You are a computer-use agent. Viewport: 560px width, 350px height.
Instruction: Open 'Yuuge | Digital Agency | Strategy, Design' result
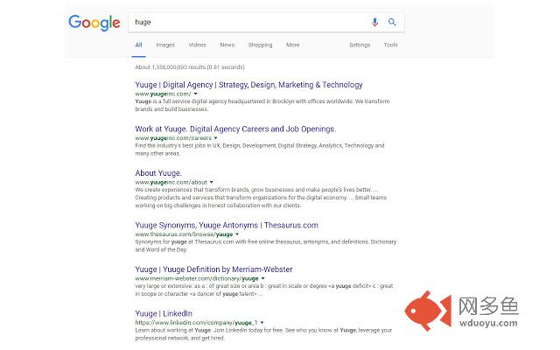[x=248, y=85]
